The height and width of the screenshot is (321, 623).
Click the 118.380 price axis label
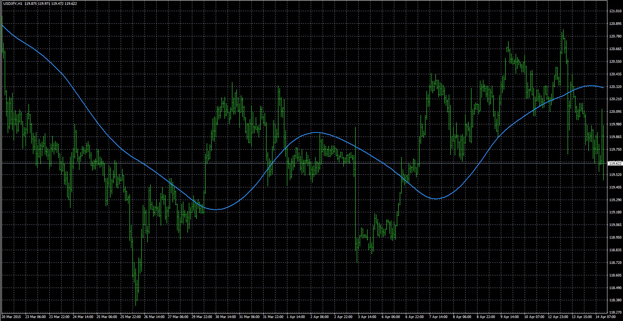click(x=616, y=301)
